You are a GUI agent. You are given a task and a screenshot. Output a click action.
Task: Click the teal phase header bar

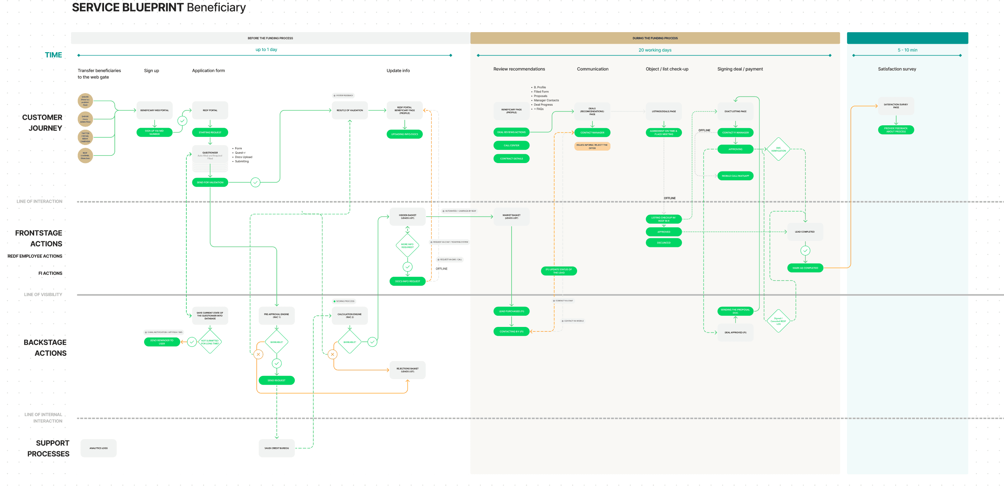pos(907,38)
